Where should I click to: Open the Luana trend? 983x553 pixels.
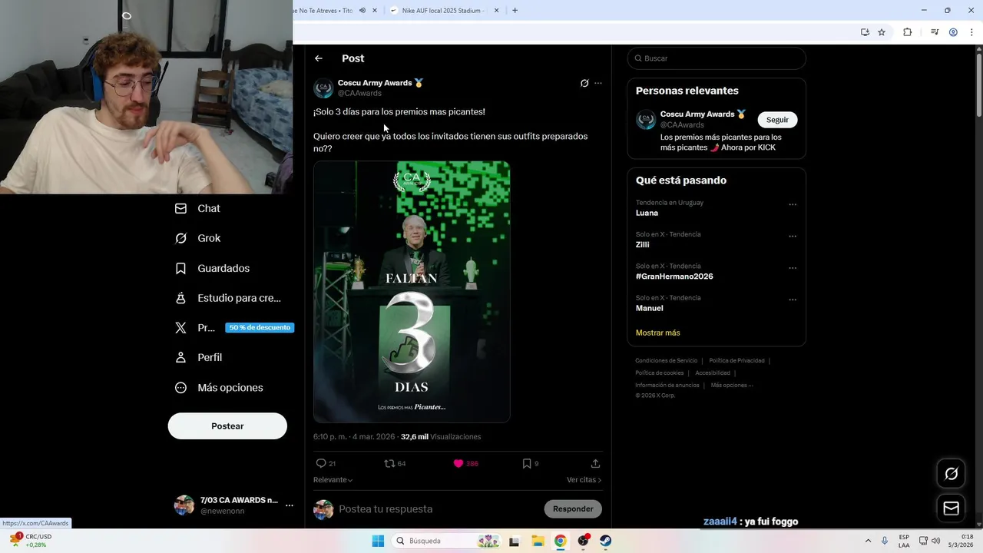point(647,213)
